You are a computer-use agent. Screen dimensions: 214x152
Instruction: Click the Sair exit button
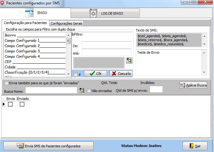[x=195, y=146]
